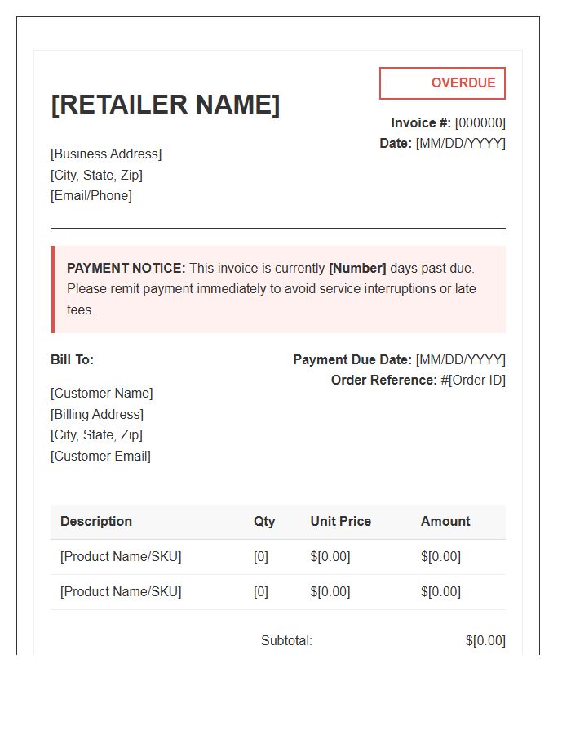Select the Subtotal $[0.00] value
This screenshot has width=571, height=735.
(x=485, y=640)
